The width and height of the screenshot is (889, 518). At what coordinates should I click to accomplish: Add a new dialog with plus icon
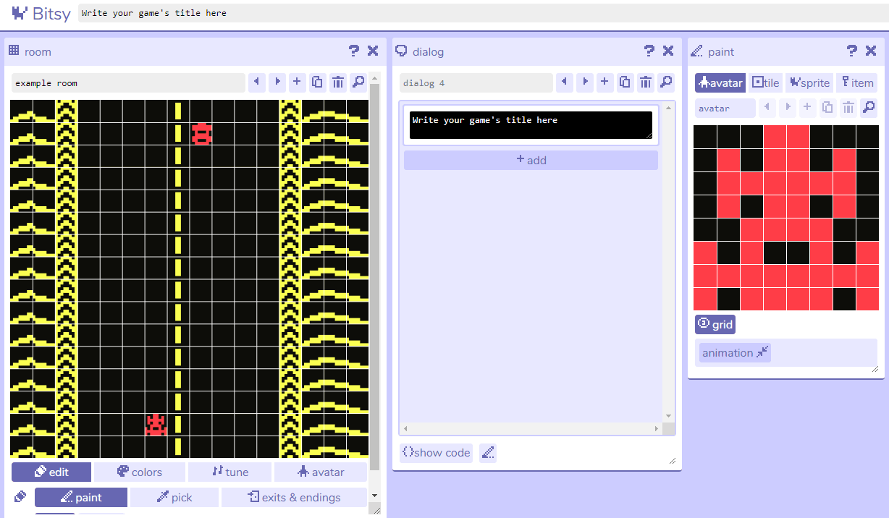pyautogui.click(x=604, y=82)
